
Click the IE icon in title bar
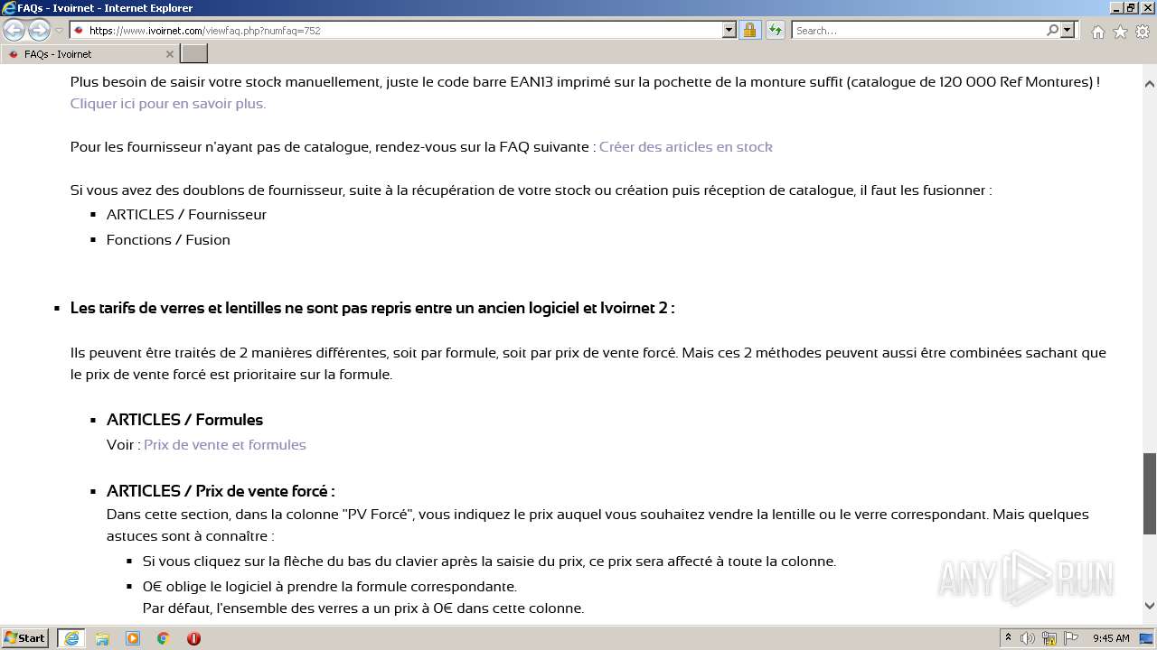[9, 8]
